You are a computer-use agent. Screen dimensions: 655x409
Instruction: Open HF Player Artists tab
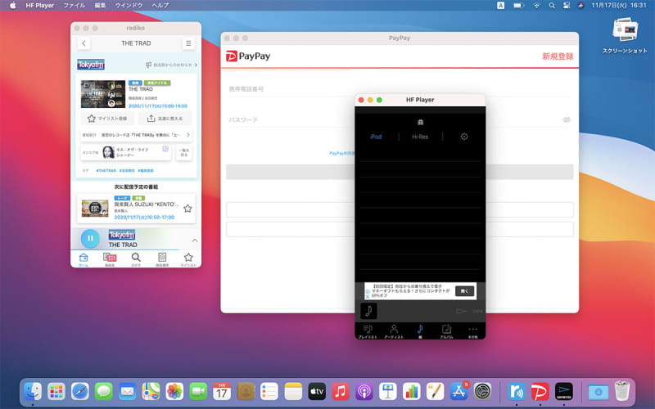tap(394, 331)
